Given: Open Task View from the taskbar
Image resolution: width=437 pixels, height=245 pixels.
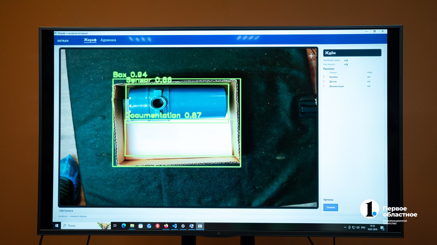Looking at the screenshot, I should (x=115, y=226).
